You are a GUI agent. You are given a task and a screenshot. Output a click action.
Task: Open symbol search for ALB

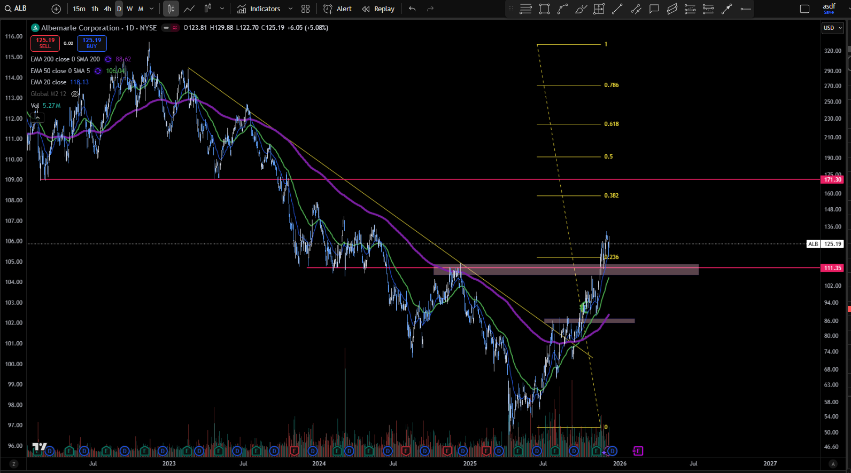[16, 9]
